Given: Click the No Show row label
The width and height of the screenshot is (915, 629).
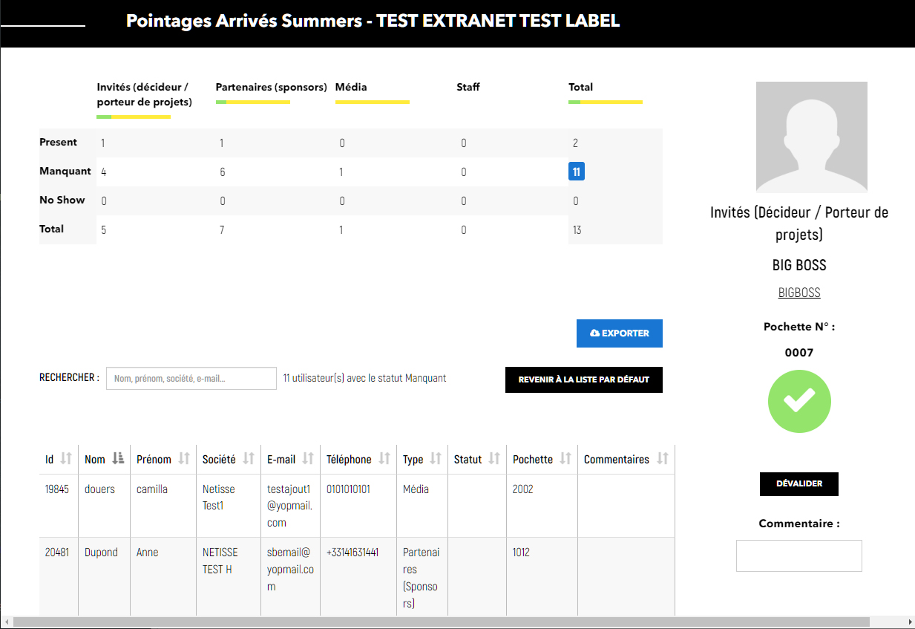Looking at the screenshot, I should coord(62,200).
